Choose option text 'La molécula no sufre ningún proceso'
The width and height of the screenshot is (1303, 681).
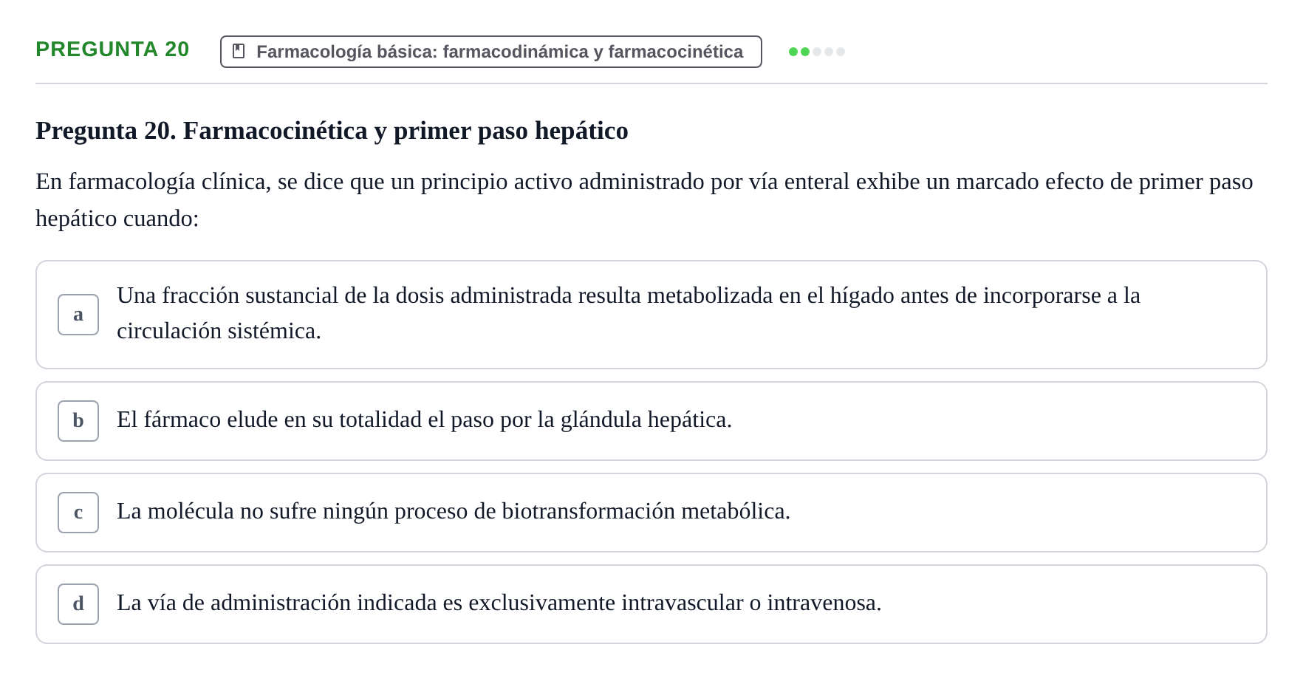[x=454, y=511]
